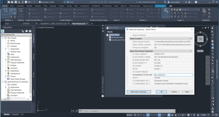This screenshot has width=219, height=117.
Task: Click the Toolspace help question icon
Action: point(30,31)
